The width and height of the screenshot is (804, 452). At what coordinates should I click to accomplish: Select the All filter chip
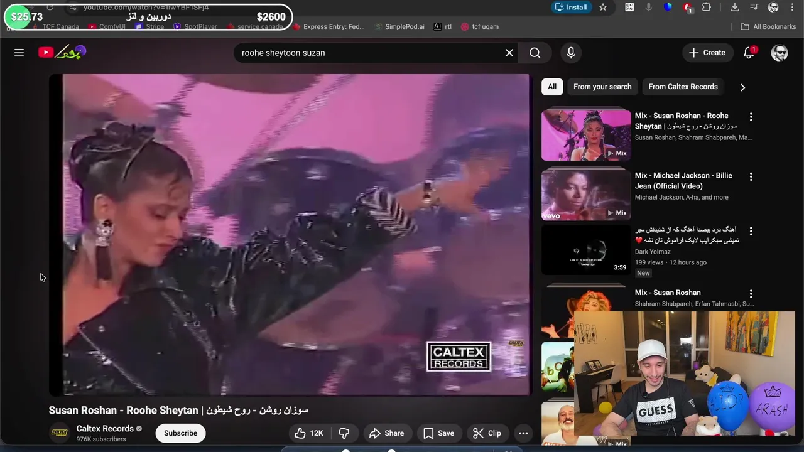pos(552,87)
